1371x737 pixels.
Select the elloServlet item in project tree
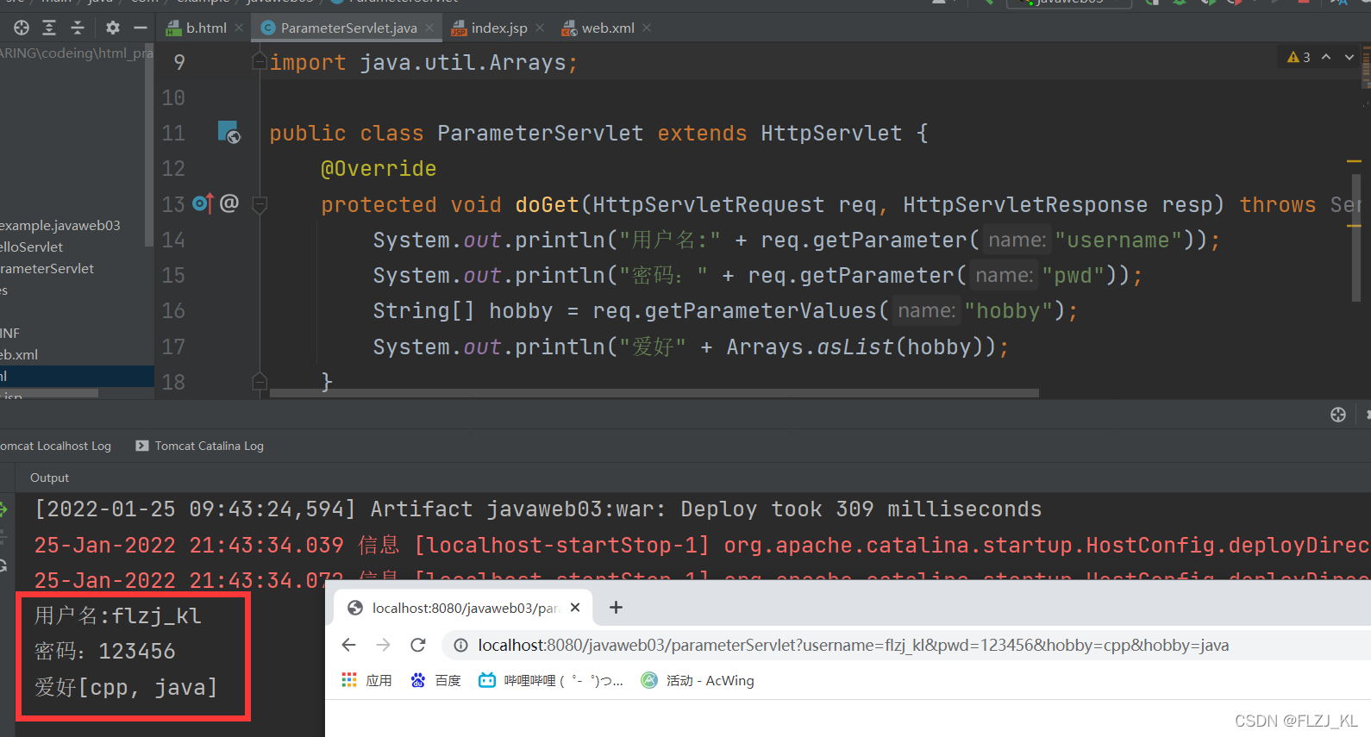[x=32, y=247]
